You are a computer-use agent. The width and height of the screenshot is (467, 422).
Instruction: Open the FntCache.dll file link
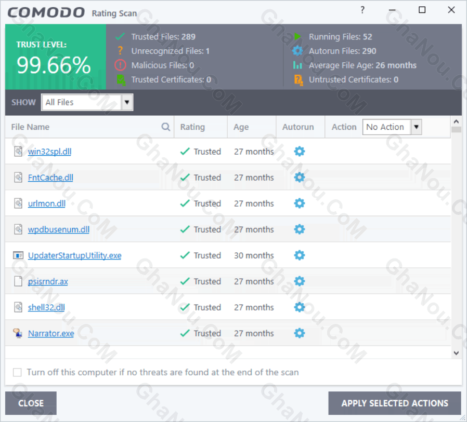(50, 178)
